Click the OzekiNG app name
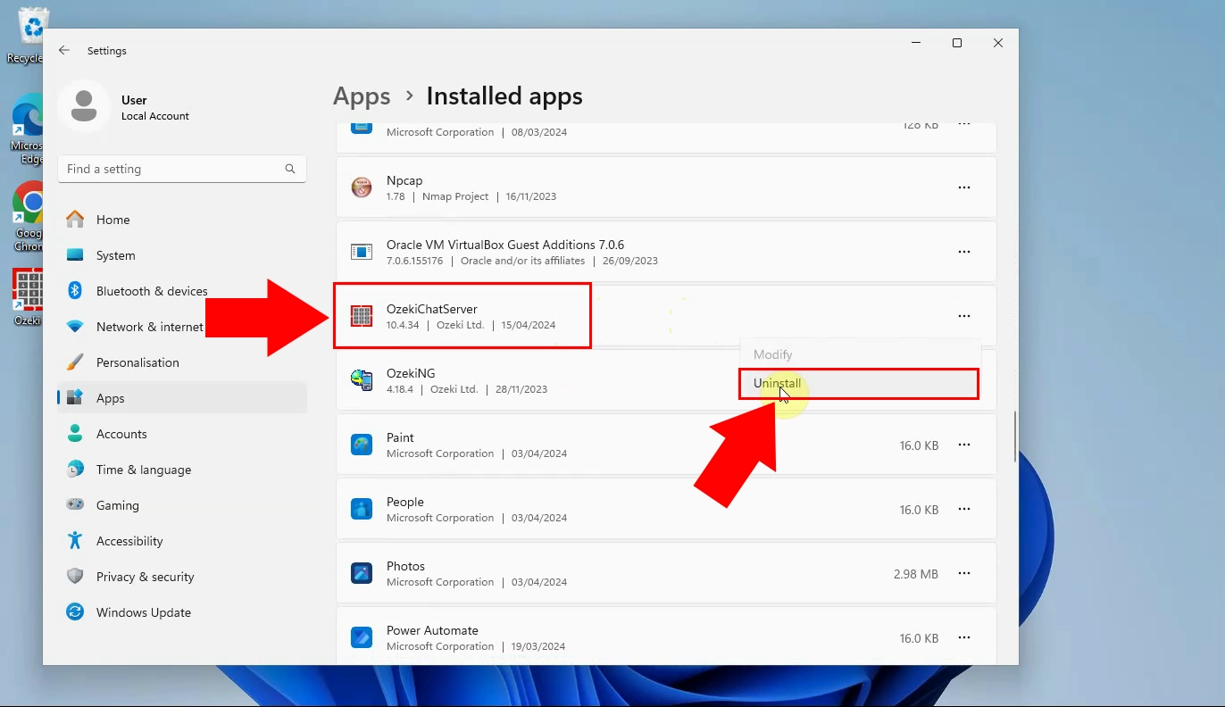 411,373
